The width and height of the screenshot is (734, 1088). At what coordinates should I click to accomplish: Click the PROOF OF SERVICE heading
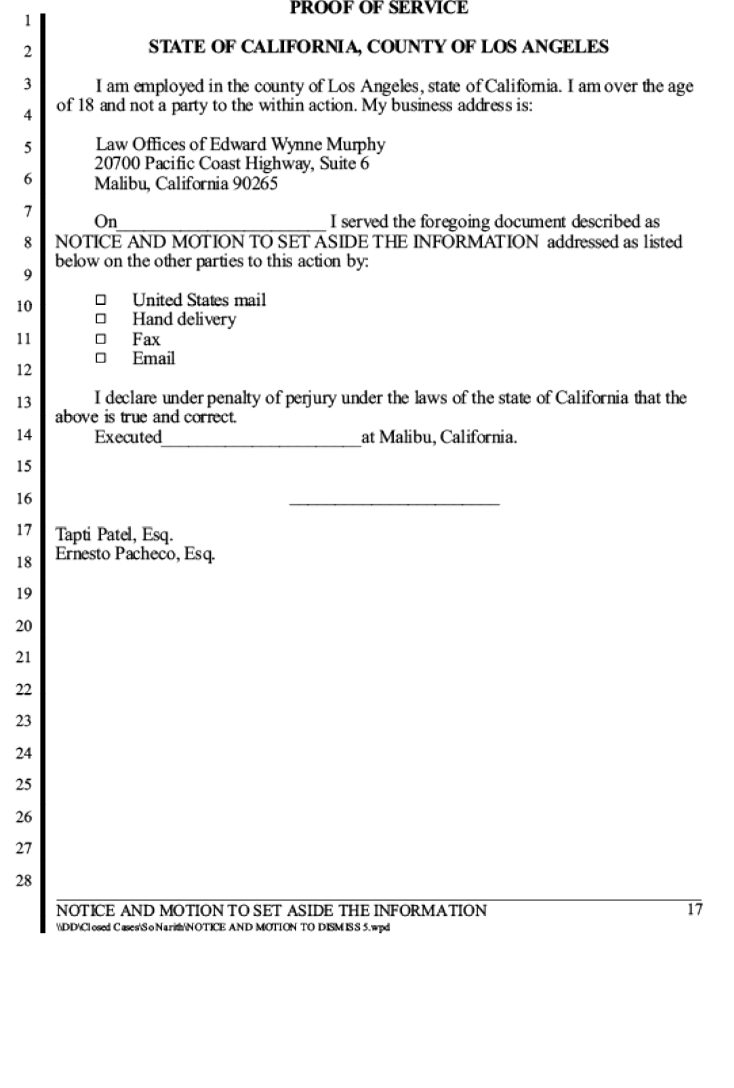[x=379, y=8]
